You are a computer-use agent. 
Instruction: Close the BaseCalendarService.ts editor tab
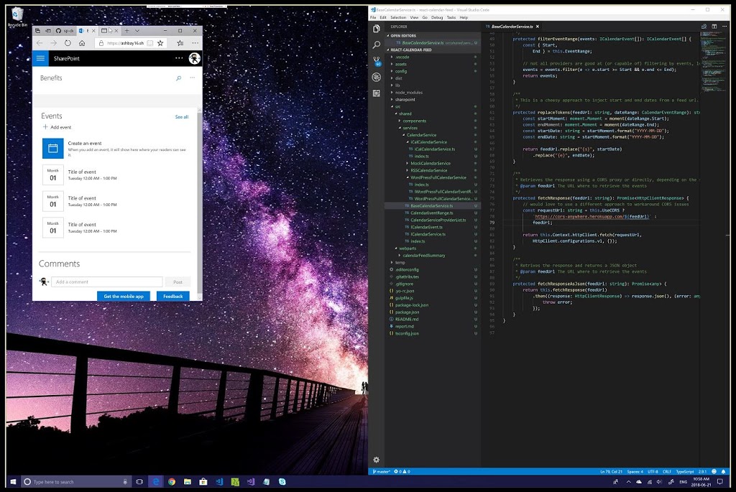[538, 27]
